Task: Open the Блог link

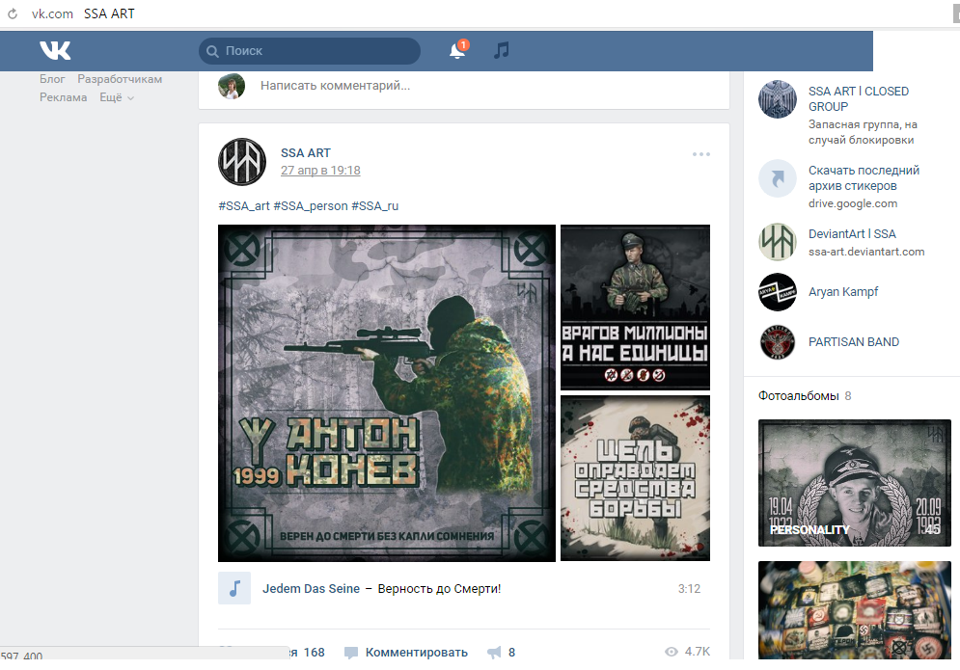Action: pos(52,79)
